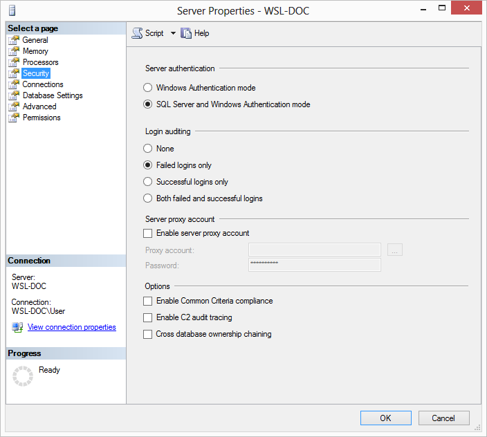This screenshot has width=487, height=437.
Task: Click the proxy account browse button
Action: 395,250
